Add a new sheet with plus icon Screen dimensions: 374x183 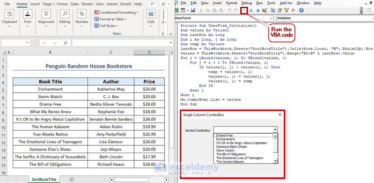[x=71, y=180]
